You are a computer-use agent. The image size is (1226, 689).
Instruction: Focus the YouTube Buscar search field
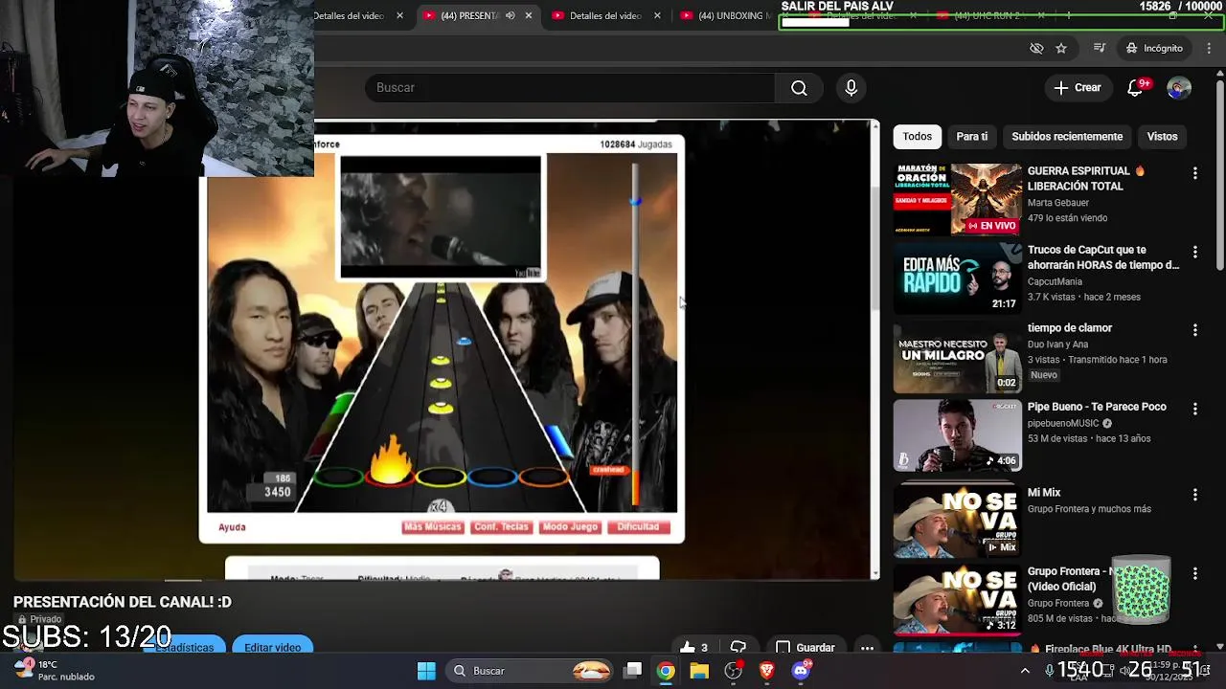(569, 88)
